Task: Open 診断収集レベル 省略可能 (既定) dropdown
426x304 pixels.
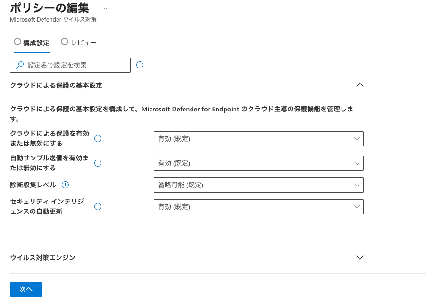Action: click(x=259, y=185)
